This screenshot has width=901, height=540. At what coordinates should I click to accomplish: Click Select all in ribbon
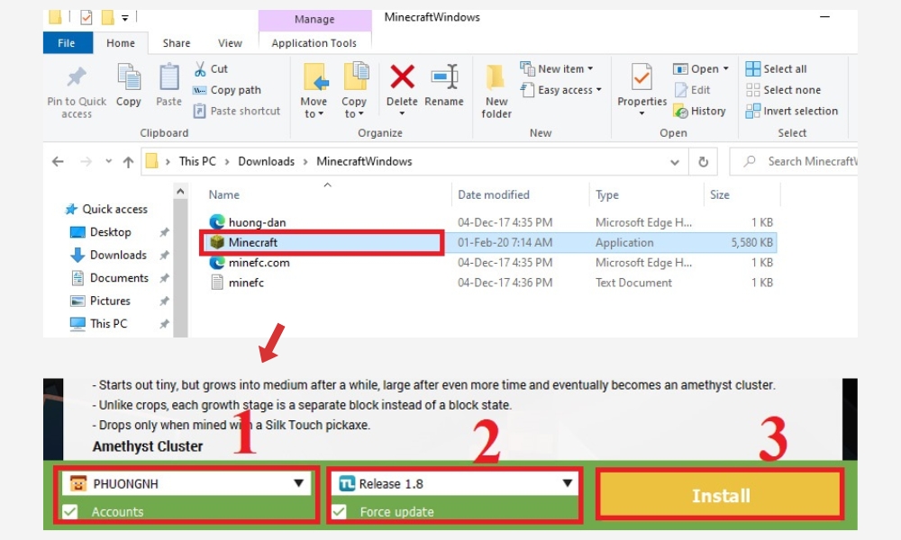pyautogui.click(x=776, y=69)
